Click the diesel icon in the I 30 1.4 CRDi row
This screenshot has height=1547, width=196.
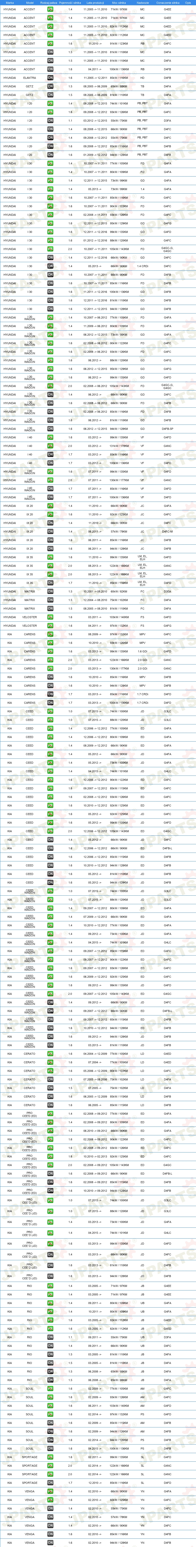tap(50, 266)
